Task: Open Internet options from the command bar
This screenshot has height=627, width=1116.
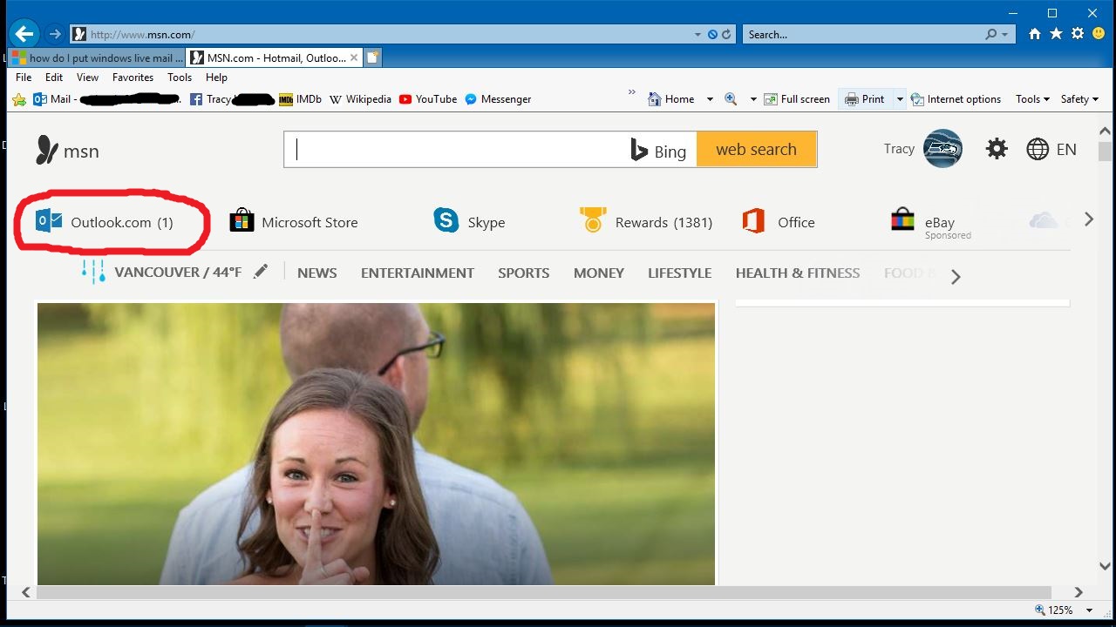Action: pos(956,99)
